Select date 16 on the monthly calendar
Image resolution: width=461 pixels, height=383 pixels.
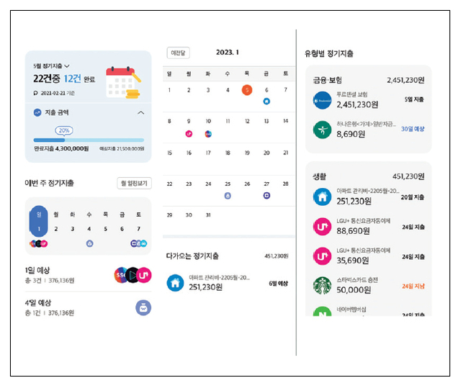189,153
